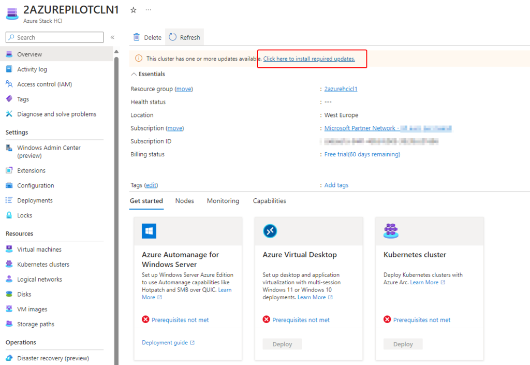This screenshot has height=365, width=530.
Task: Open the Capabilities tab
Action: click(x=269, y=201)
